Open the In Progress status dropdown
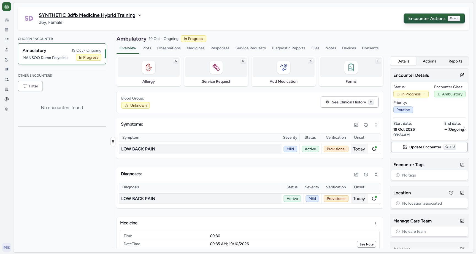Screen dimensions: 476x254 pyautogui.click(x=411, y=94)
